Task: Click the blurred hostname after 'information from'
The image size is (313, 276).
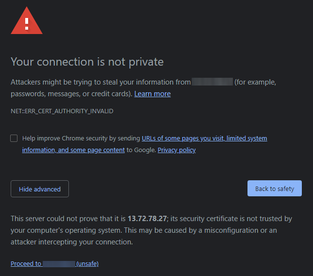Action: click(x=212, y=82)
